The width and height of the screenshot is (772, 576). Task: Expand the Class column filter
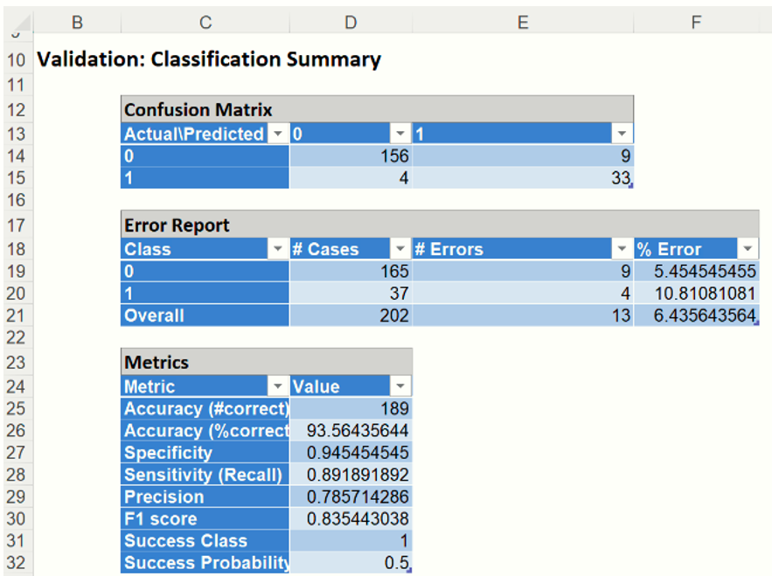277,249
